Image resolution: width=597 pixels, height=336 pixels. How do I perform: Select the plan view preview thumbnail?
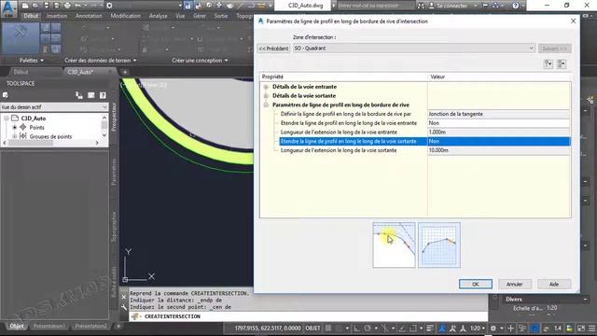(x=394, y=245)
